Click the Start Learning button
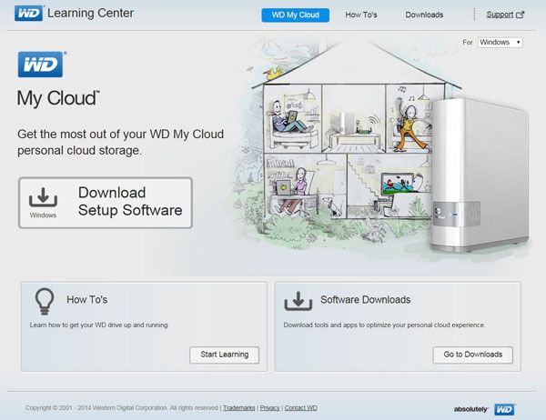Image resolution: width=546 pixels, height=420 pixels. pos(224,355)
